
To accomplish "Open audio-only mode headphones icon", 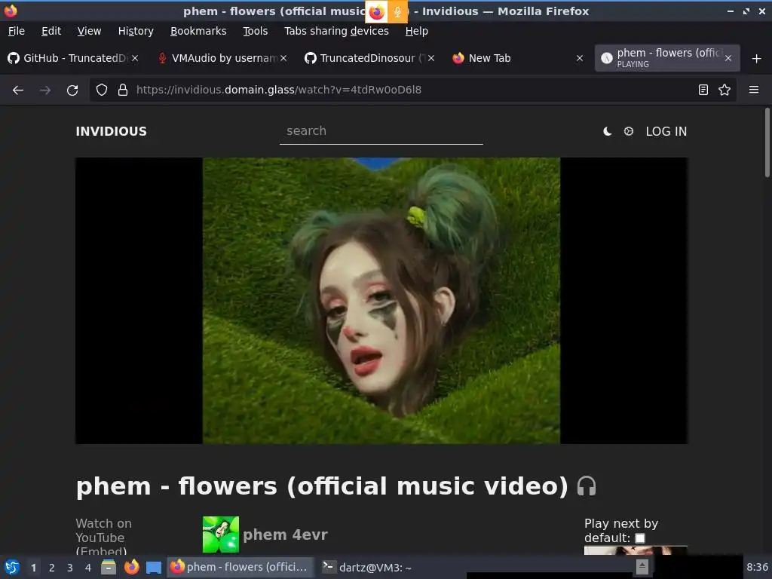I will point(587,486).
